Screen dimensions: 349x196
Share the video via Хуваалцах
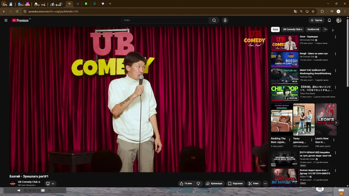[x=214, y=183]
